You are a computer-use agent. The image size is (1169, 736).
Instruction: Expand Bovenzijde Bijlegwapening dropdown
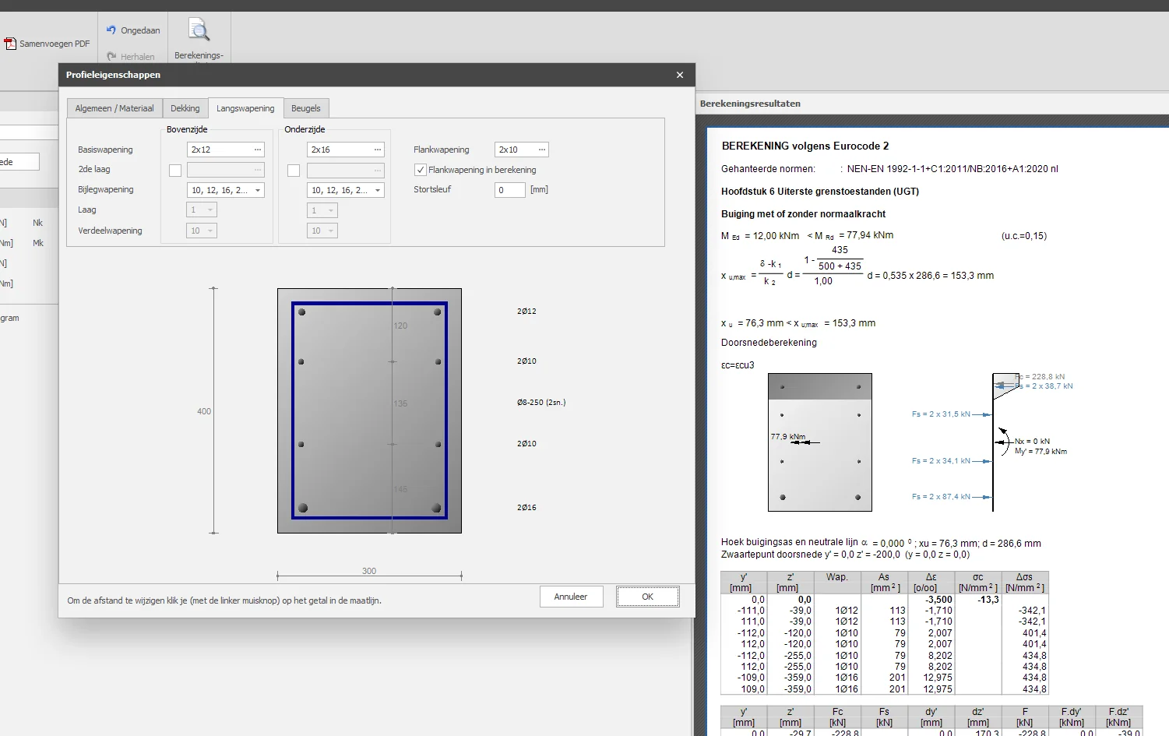(258, 190)
